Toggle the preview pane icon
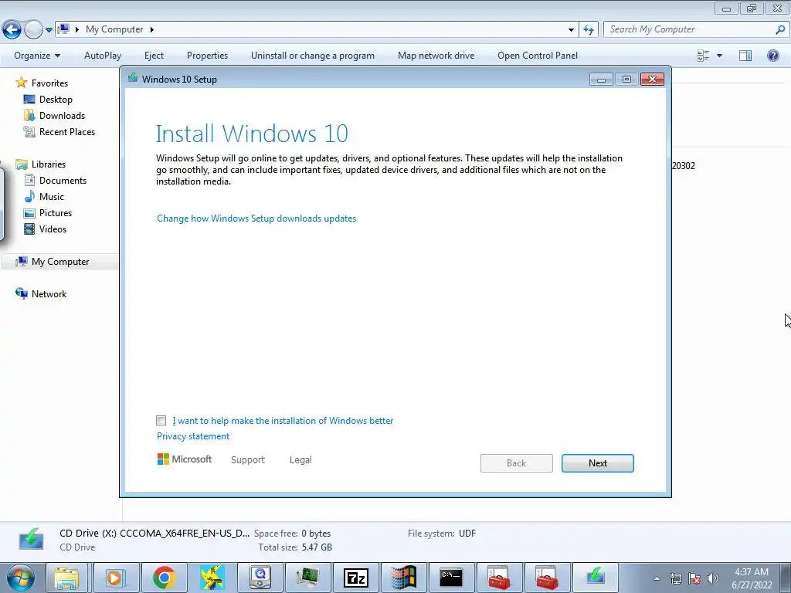The image size is (791, 593). (745, 56)
